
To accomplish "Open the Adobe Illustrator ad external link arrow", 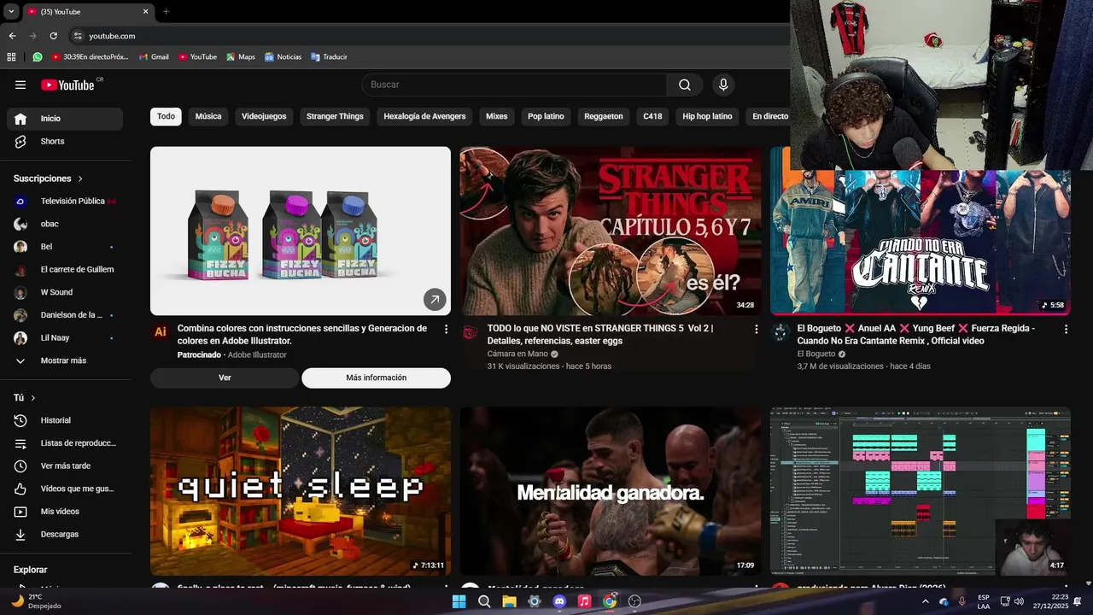I will coord(435,299).
